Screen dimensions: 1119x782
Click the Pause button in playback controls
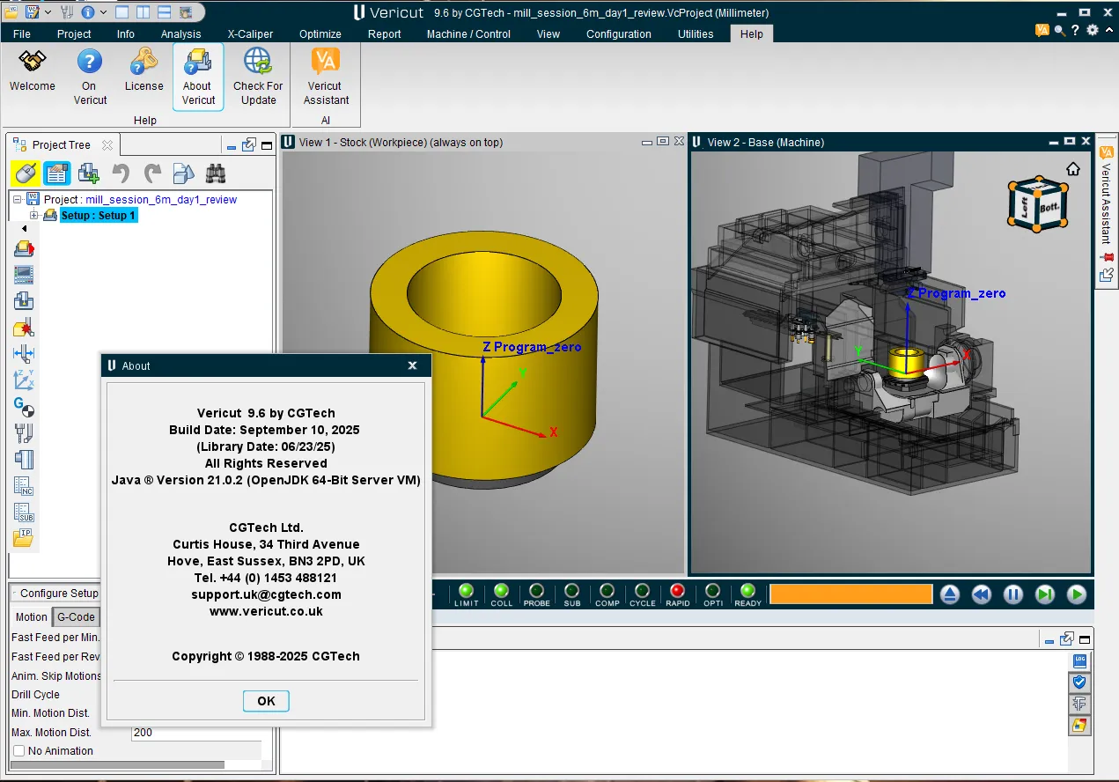point(1013,594)
